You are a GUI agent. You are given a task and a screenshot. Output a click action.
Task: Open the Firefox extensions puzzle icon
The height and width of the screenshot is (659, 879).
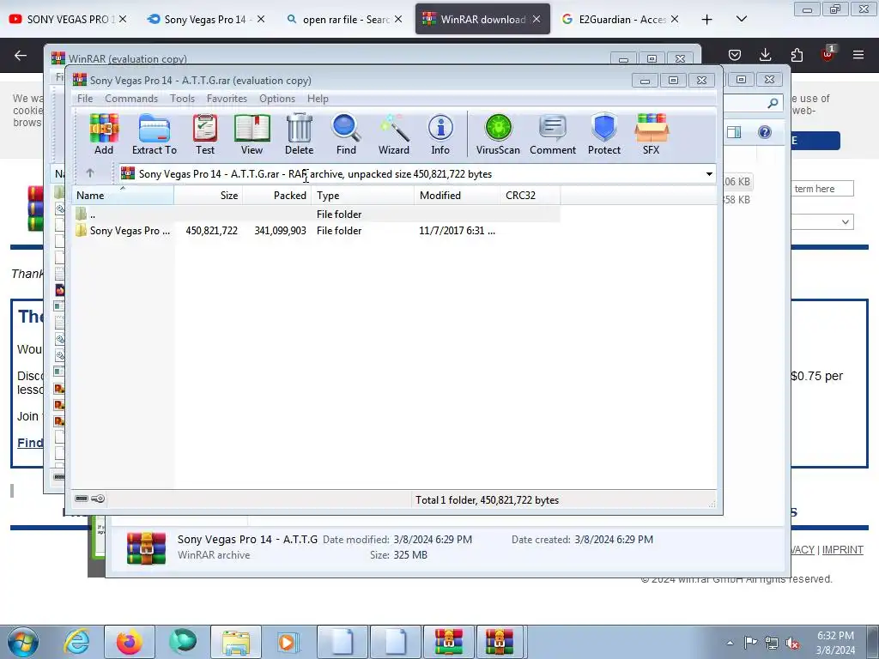pyautogui.click(x=797, y=54)
